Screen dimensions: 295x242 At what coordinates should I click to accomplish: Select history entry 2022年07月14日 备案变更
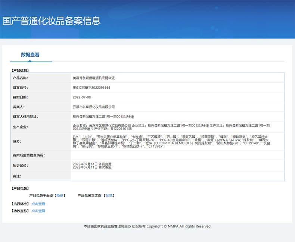(x=92, y=164)
